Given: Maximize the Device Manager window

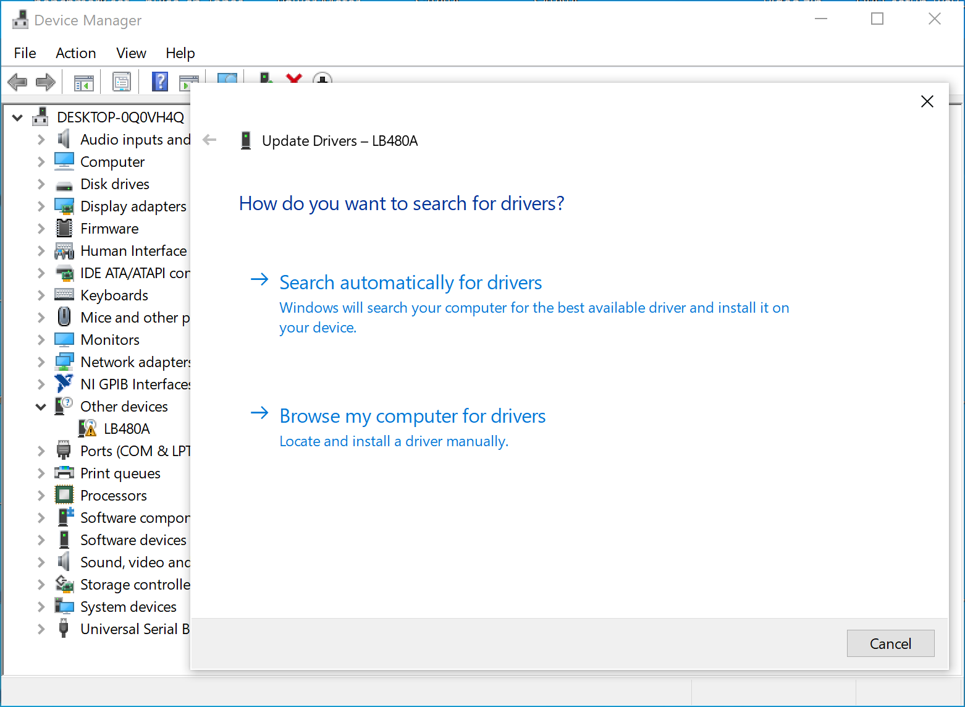Looking at the screenshot, I should point(877,19).
